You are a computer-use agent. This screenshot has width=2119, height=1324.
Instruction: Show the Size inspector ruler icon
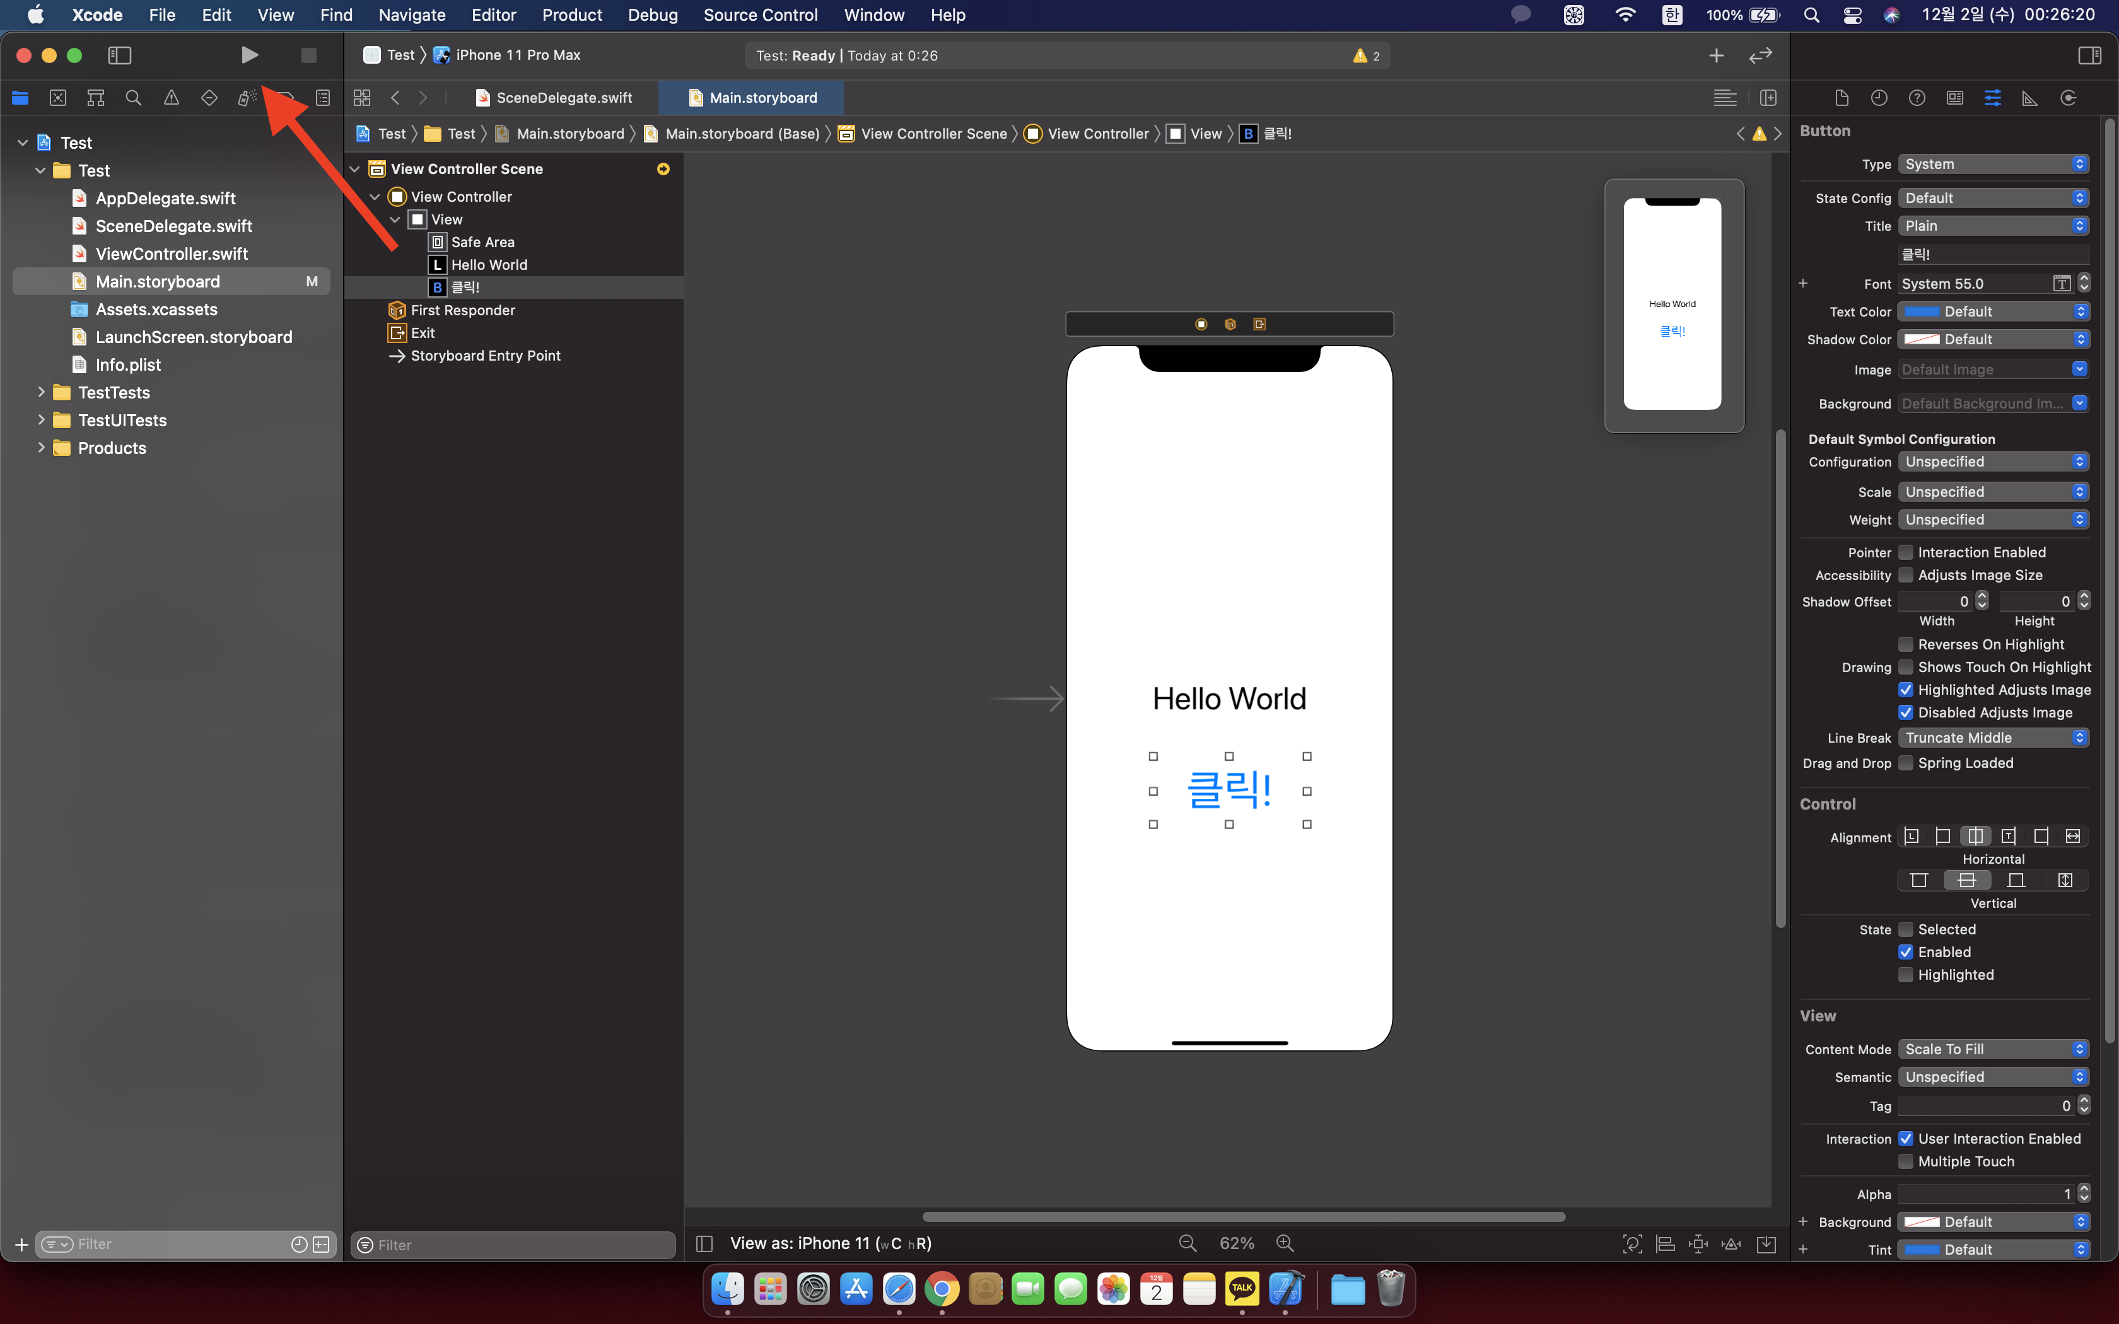pyautogui.click(x=2029, y=98)
